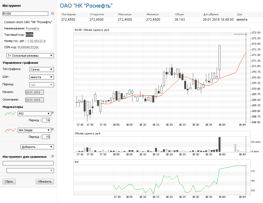
Task: Expand the 'Тип графика' Свечи dropdown
Action: click(x=41, y=69)
